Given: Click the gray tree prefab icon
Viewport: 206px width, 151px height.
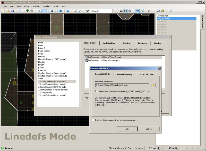Looking at the screenshot, I should pyautogui.click(x=32, y=11).
